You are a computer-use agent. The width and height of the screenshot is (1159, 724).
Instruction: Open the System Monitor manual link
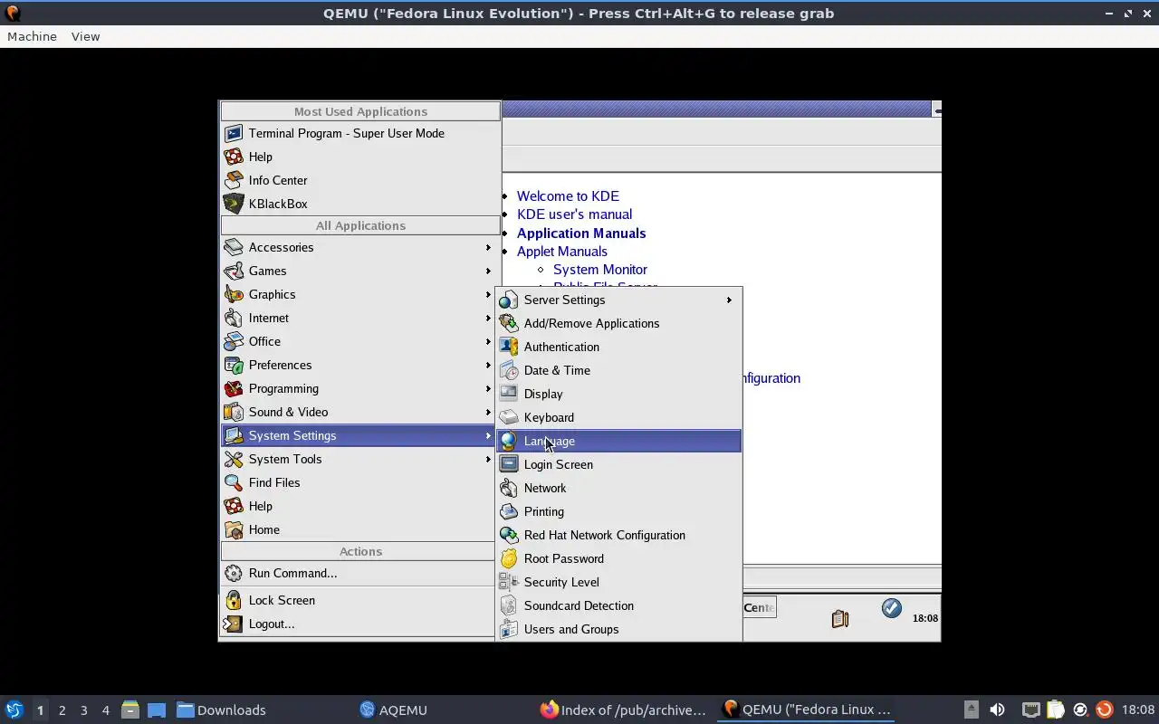click(x=600, y=270)
